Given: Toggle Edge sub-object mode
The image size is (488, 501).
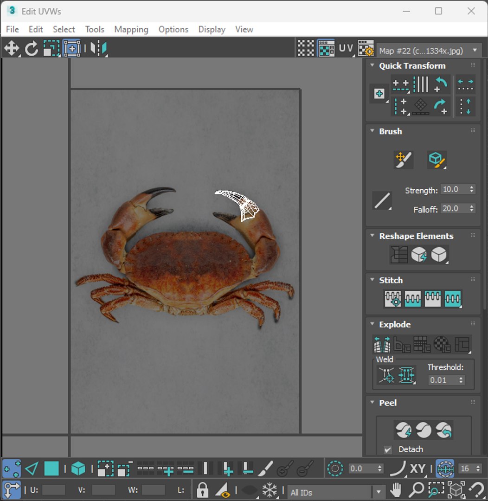Looking at the screenshot, I should coord(32,469).
